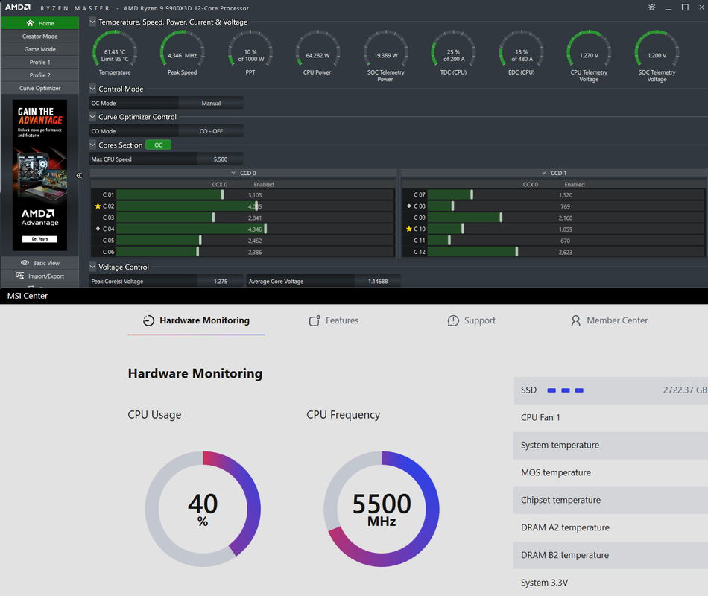The width and height of the screenshot is (708, 596).
Task: Click the Home button in sidebar
Action: point(39,23)
